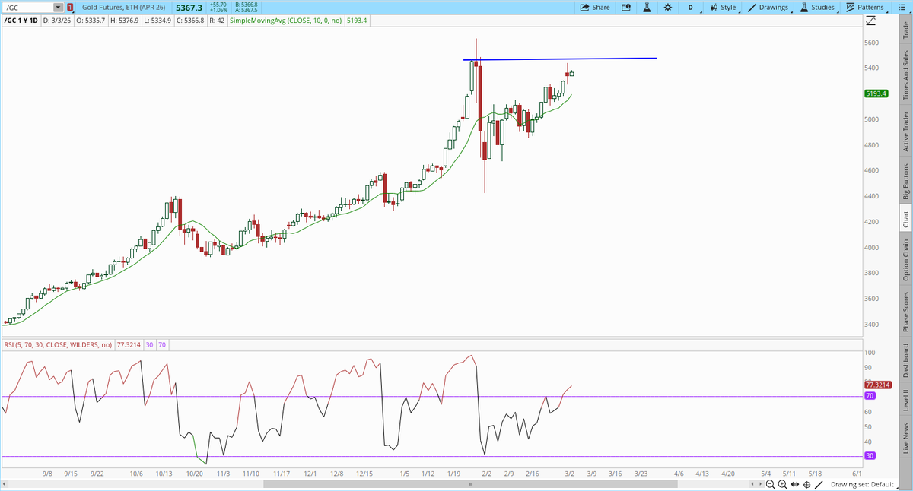Click the green 5193.4 moving average price bubble

pos(877,93)
